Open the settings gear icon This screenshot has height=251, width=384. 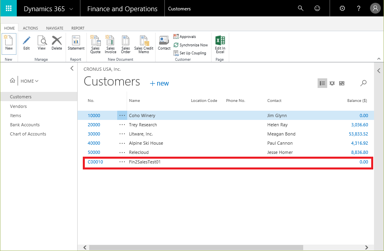(x=342, y=8)
